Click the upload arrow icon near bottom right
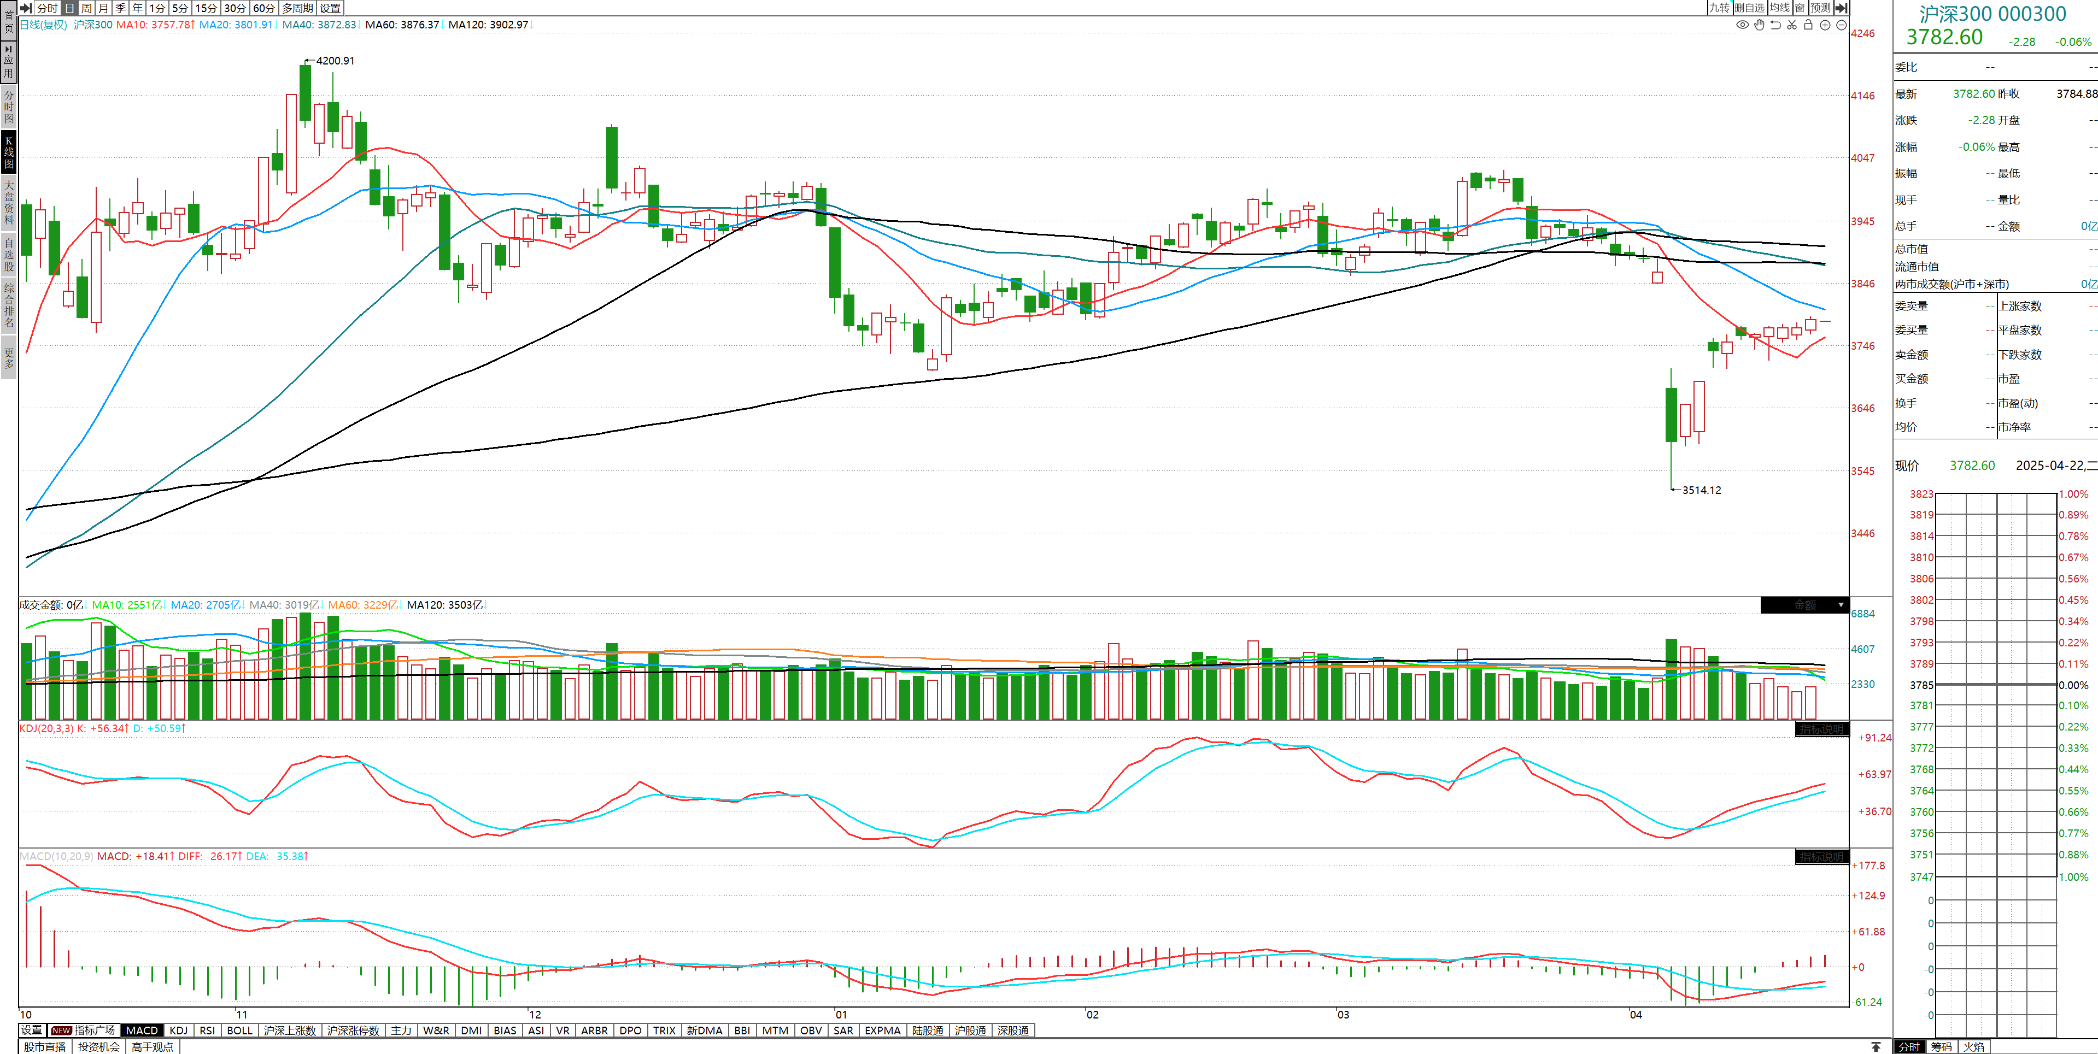Screen dimensions: 2098x1054 (1876, 1047)
